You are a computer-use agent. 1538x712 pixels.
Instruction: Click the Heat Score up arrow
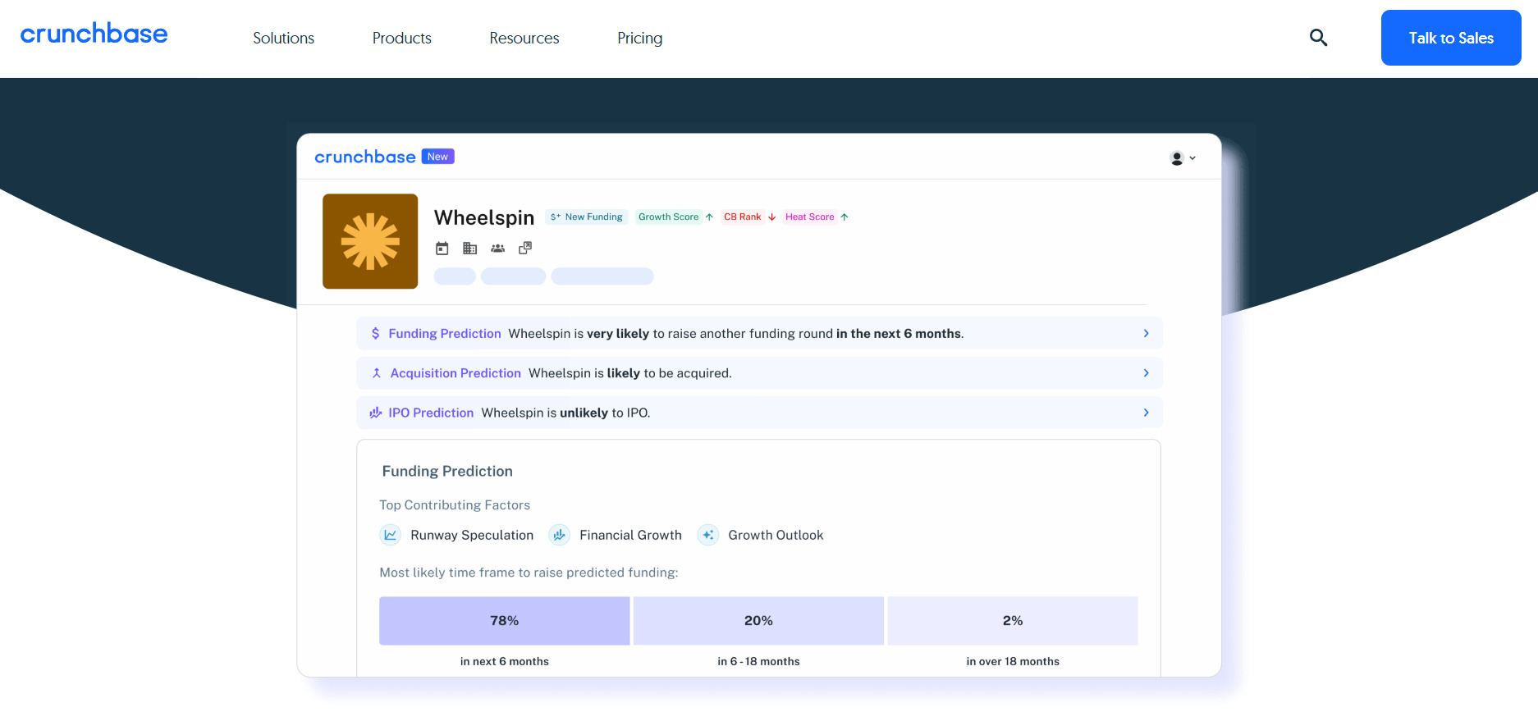coord(844,217)
